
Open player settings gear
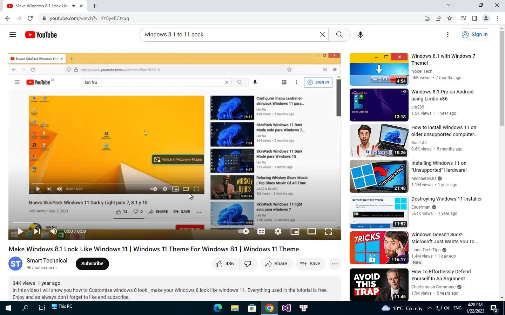(278, 231)
